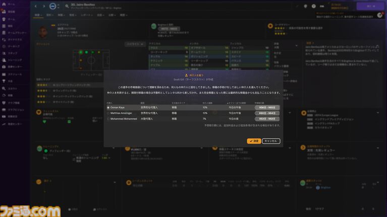This screenshot has height=217, width=387.
Task: Open the Brighton link in career stats
Action: [x=325, y=188]
